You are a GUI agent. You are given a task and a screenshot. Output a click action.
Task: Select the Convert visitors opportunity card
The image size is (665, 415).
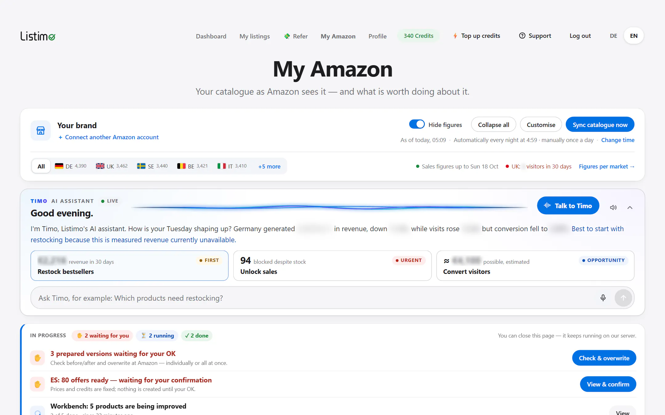[x=535, y=266]
